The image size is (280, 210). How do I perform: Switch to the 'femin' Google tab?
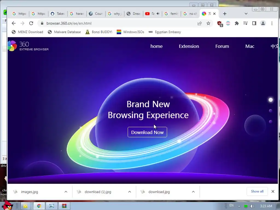click(x=172, y=14)
